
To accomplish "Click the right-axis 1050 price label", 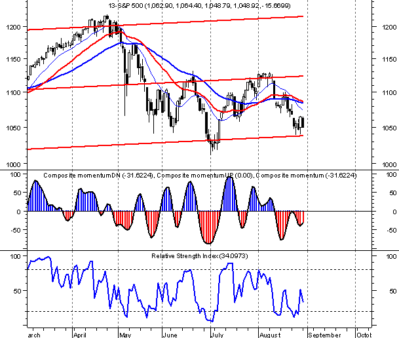I will [389, 128].
